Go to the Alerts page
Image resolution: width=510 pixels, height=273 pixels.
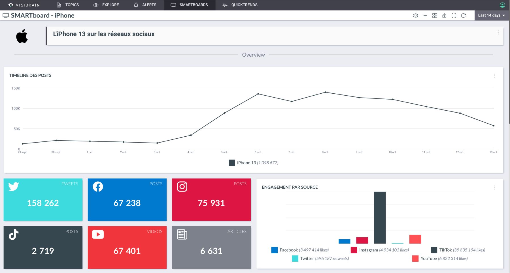(145, 5)
